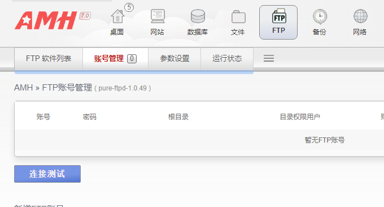Select the FTP navigation icon

pyautogui.click(x=278, y=22)
